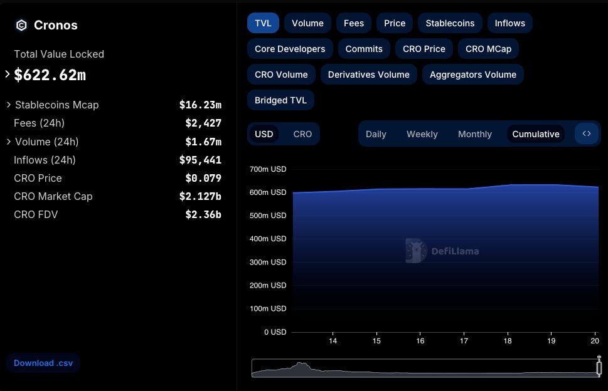Switch denomination to USD
Screen dimensions: 608x391
click(x=264, y=134)
